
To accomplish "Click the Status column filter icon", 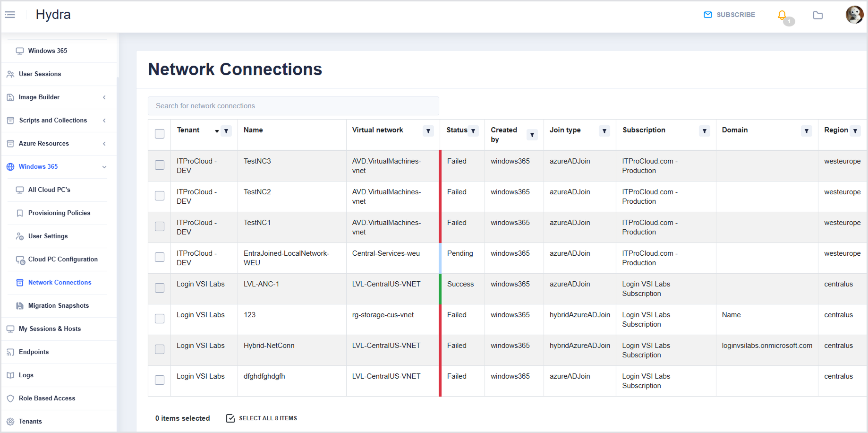I will 473,131.
